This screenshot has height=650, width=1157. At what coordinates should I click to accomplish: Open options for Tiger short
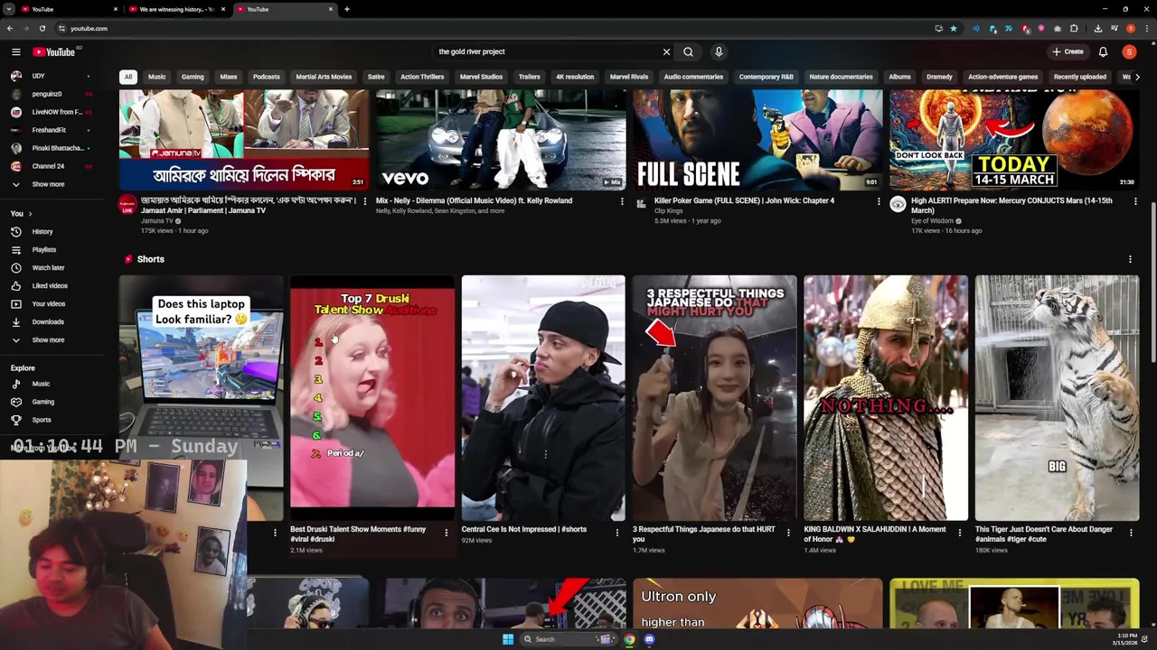1131,533
